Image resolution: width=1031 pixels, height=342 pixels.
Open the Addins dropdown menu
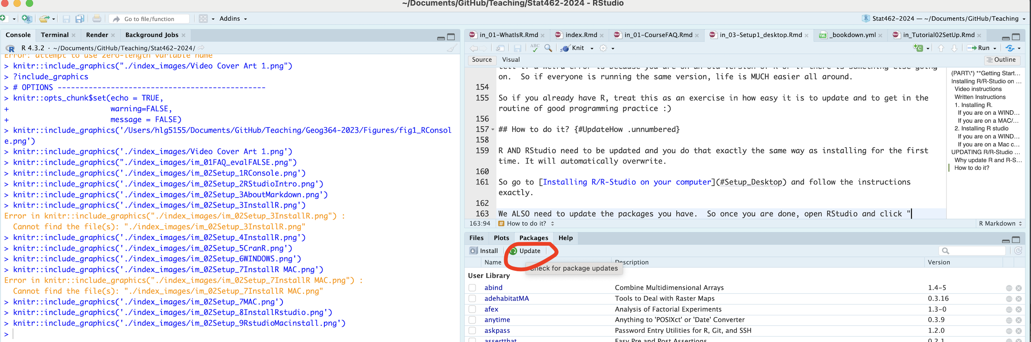[x=233, y=19]
